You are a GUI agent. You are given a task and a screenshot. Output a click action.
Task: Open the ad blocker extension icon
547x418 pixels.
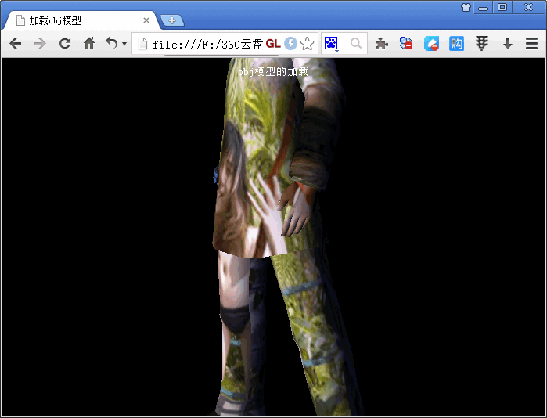click(406, 43)
